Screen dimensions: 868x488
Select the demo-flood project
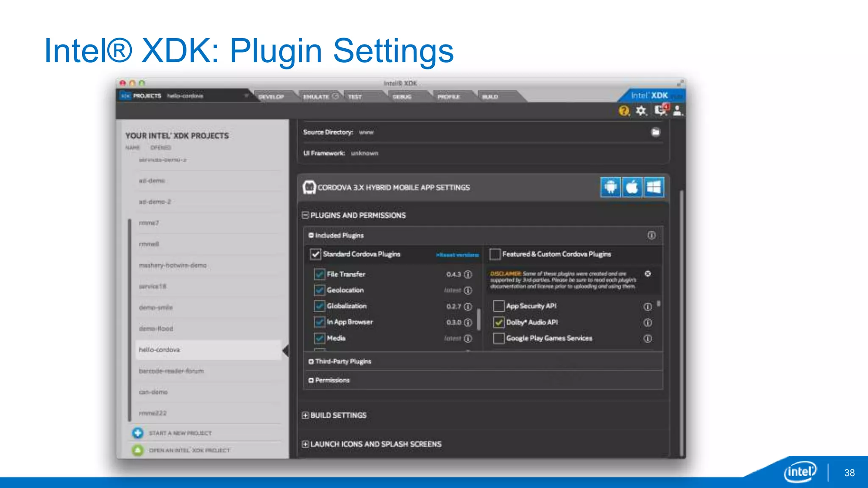[x=208, y=329]
